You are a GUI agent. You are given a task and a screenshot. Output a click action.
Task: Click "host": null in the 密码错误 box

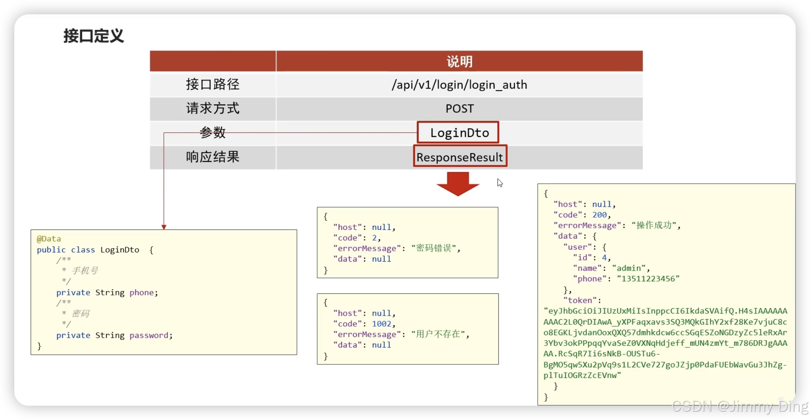(364, 227)
